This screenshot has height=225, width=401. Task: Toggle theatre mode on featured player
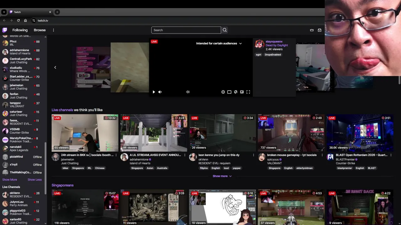click(229, 92)
